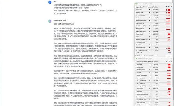
Task: Click the refresh icon in lower GPU-Z window
Action: (169, 61)
